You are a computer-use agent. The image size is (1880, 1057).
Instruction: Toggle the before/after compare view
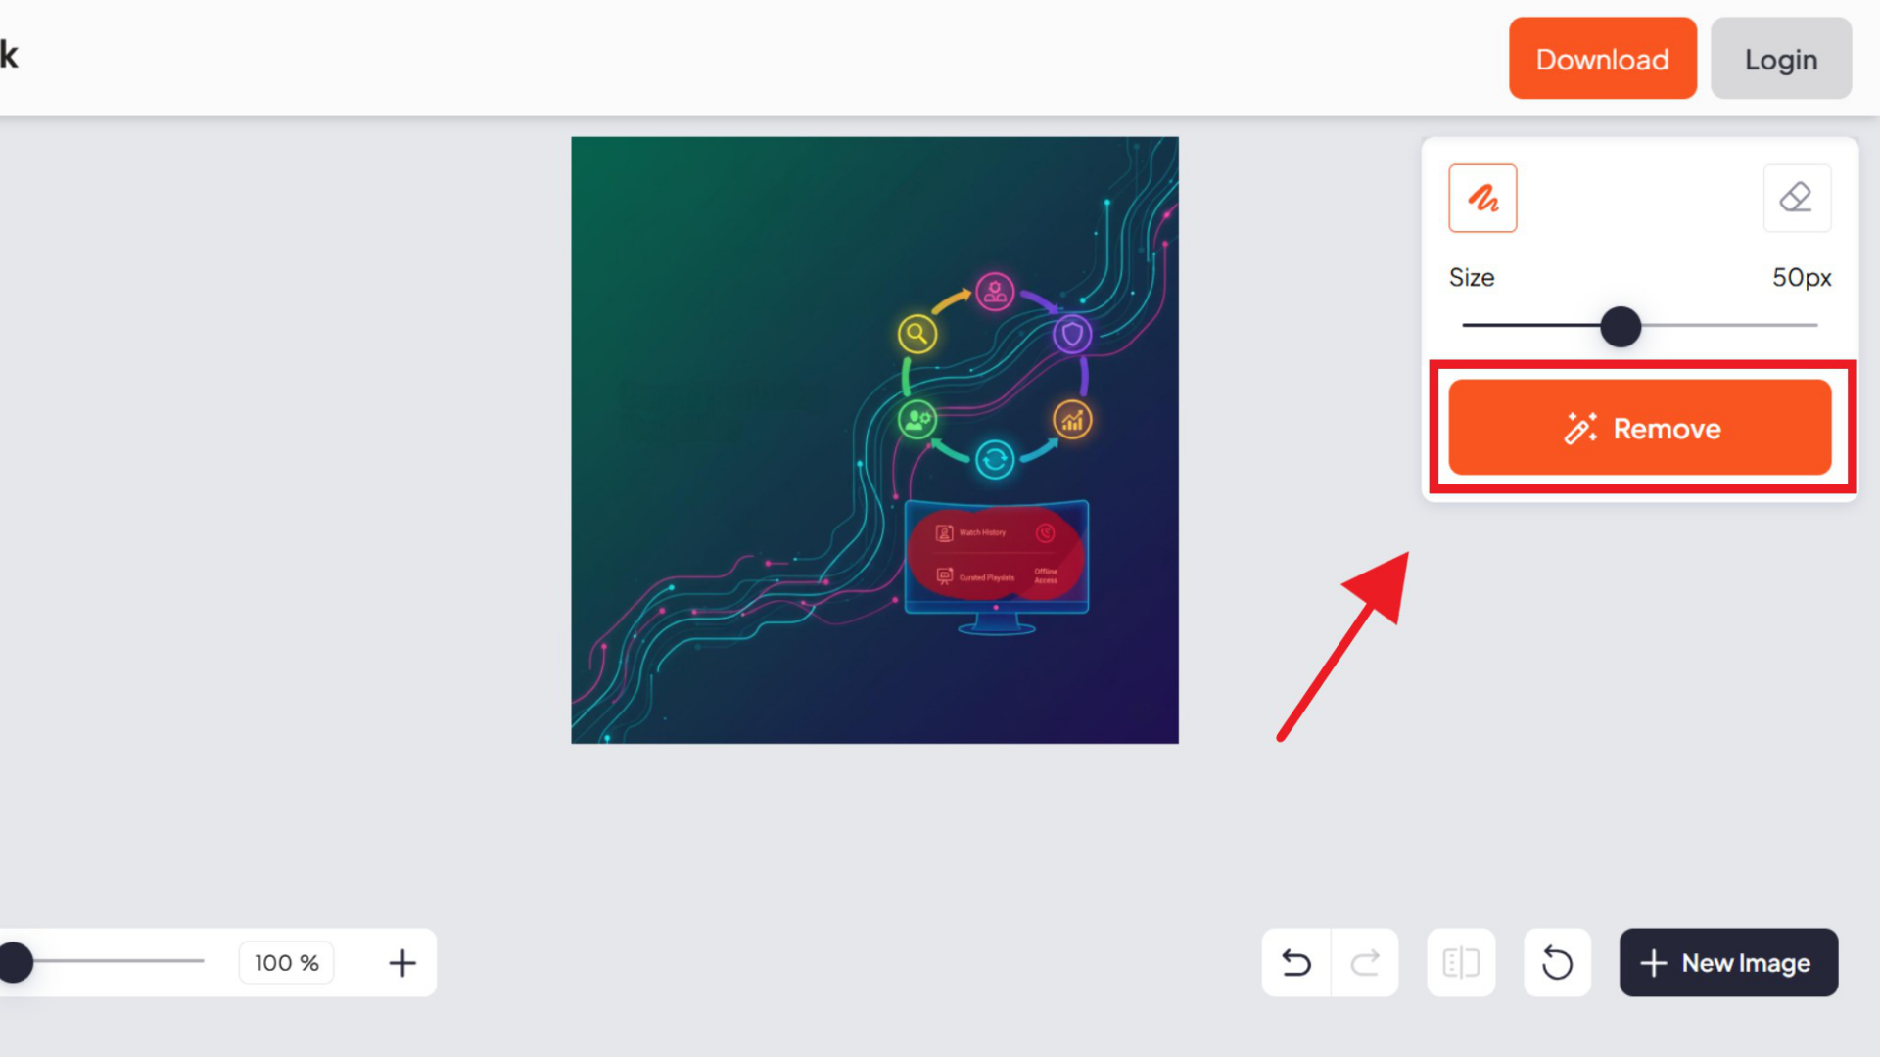(x=1461, y=963)
